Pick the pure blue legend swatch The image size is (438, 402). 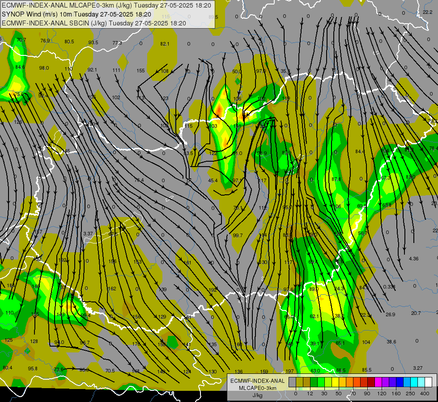click(x=400, y=382)
